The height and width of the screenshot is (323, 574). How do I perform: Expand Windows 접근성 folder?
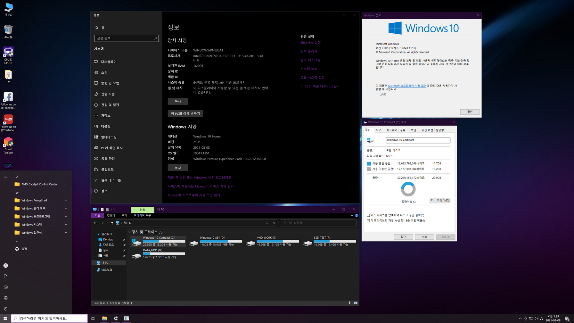pyautogui.click(x=41, y=233)
